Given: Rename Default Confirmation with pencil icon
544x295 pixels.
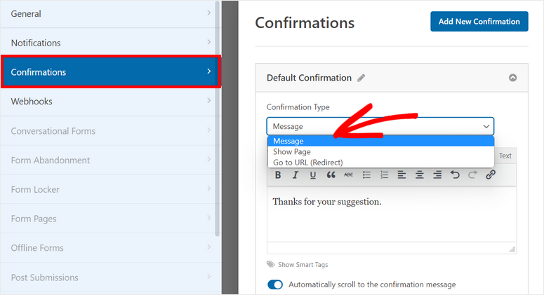Looking at the screenshot, I should (x=361, y=78).
